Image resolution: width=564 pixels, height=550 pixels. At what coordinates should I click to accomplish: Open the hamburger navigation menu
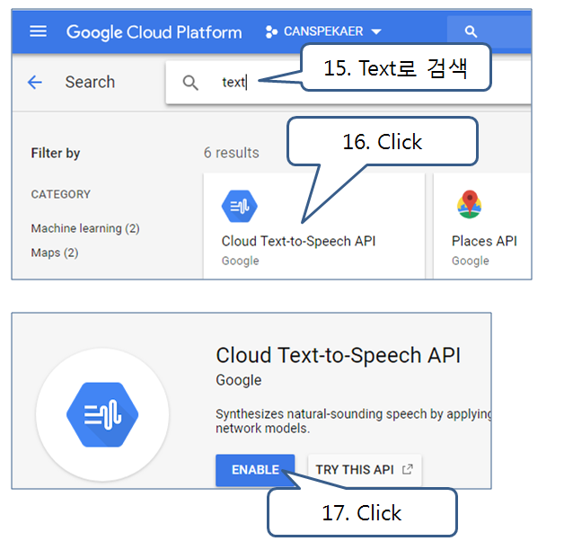(38, 31)
